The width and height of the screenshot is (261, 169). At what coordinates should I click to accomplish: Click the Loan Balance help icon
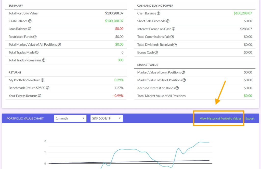pos(30,29)
